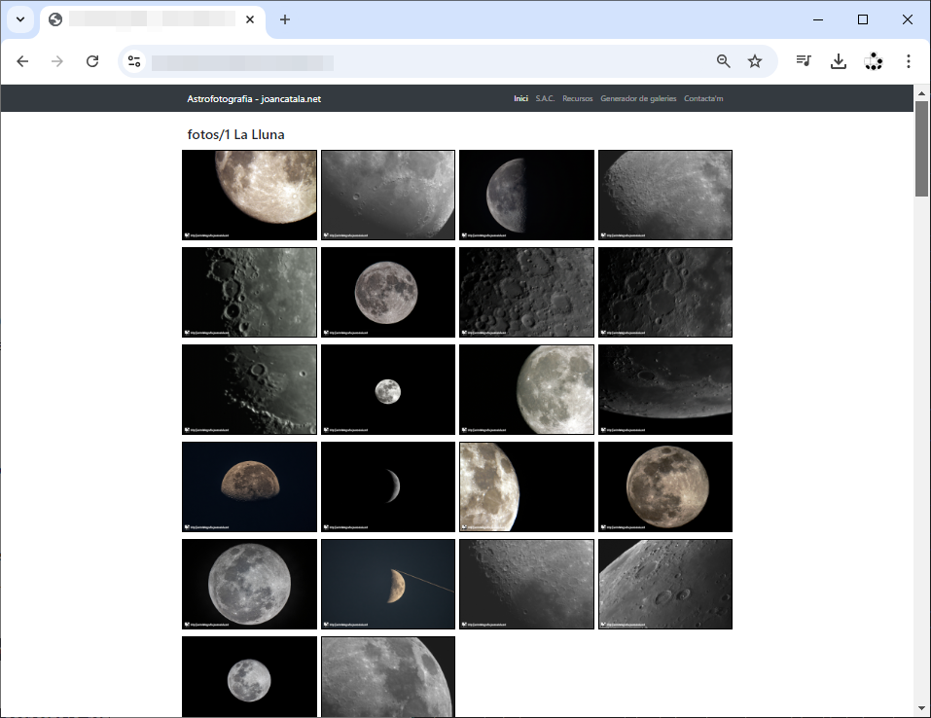Click Astrofotografia - joancatala.net site title
Viewport: 931px width, 718px height.
(x=254, y=99)
